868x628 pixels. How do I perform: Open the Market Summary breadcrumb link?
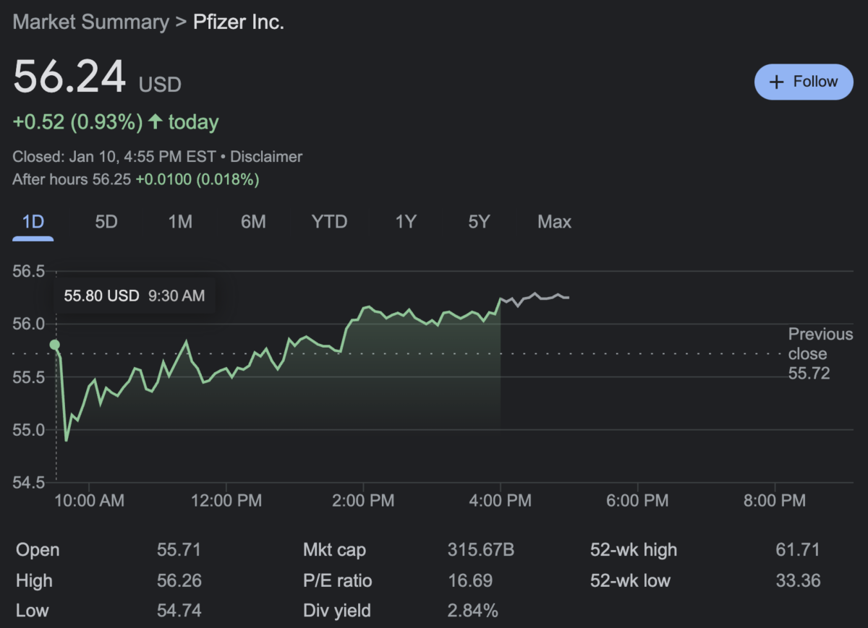pos(90,22)
